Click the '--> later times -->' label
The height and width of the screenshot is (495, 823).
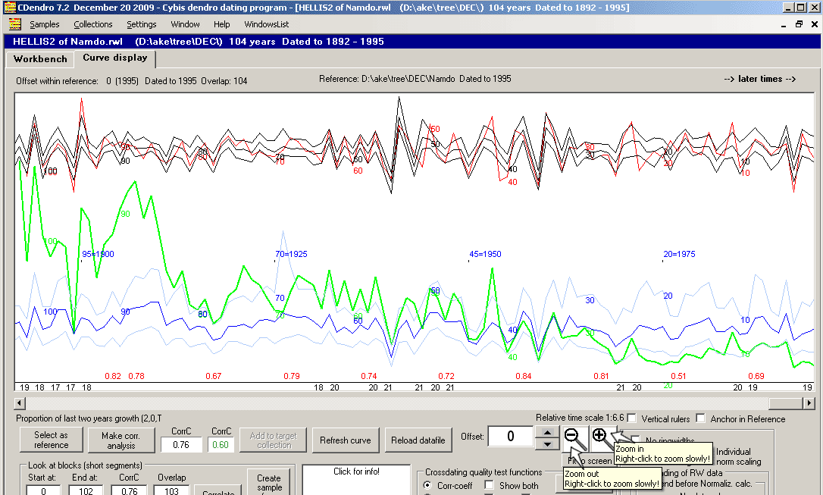click(x=759, y=79)
